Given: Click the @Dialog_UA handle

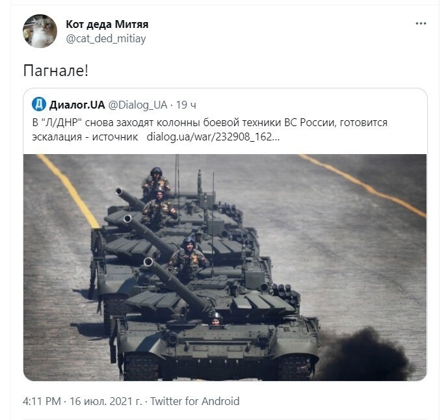Looking at the screenshot, I should (138, 105).
